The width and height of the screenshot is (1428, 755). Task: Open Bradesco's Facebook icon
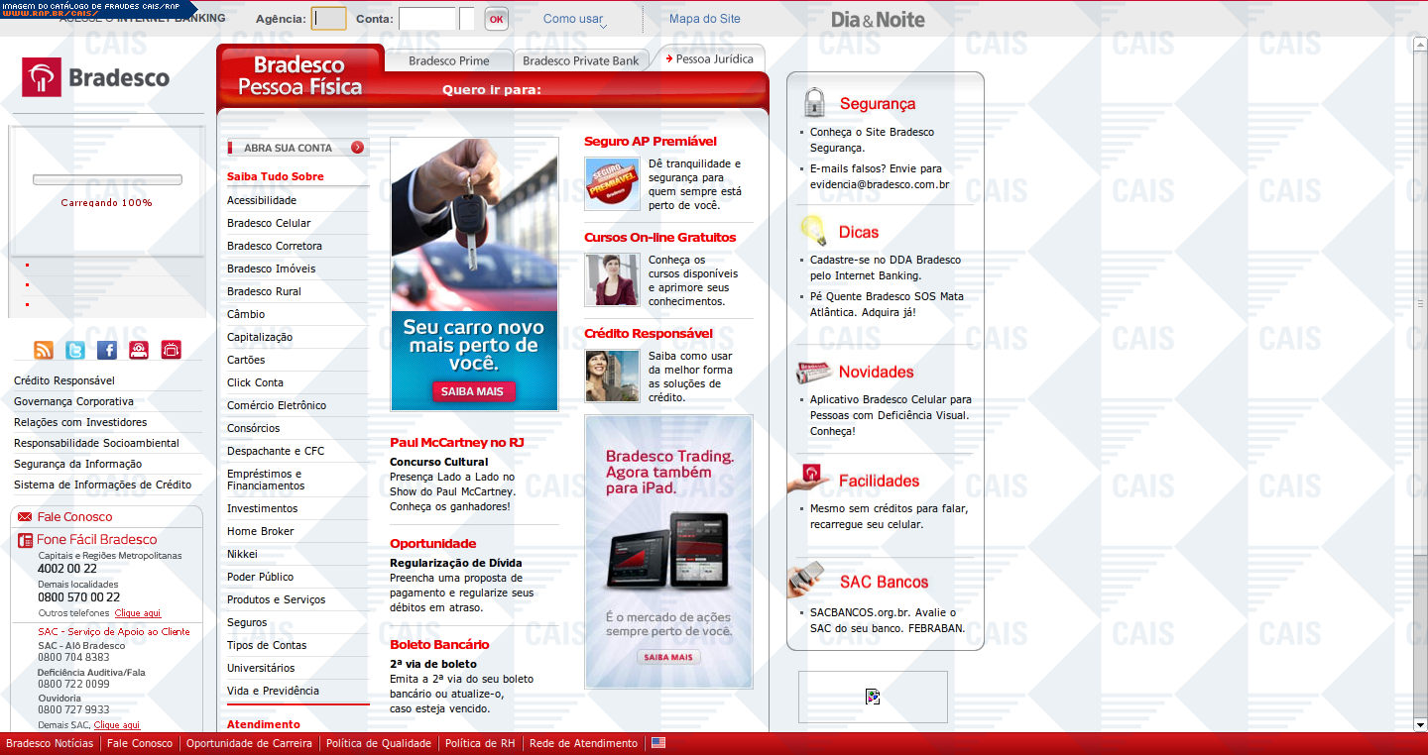107,350
